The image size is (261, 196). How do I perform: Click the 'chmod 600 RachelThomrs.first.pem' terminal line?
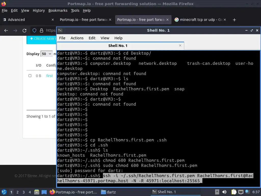[x=144, y=160]
